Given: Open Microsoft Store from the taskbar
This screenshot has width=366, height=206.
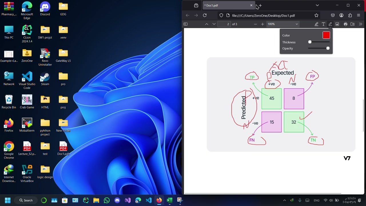Looking at the screenshot, I should coord(65,200).
